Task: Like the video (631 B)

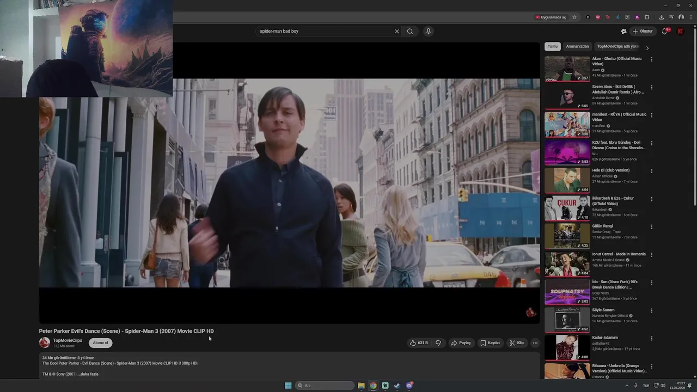Action: [419, 343]
